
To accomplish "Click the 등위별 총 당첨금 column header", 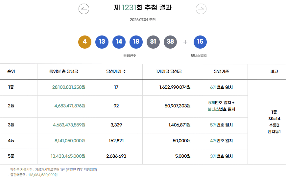I will (64, 71).
